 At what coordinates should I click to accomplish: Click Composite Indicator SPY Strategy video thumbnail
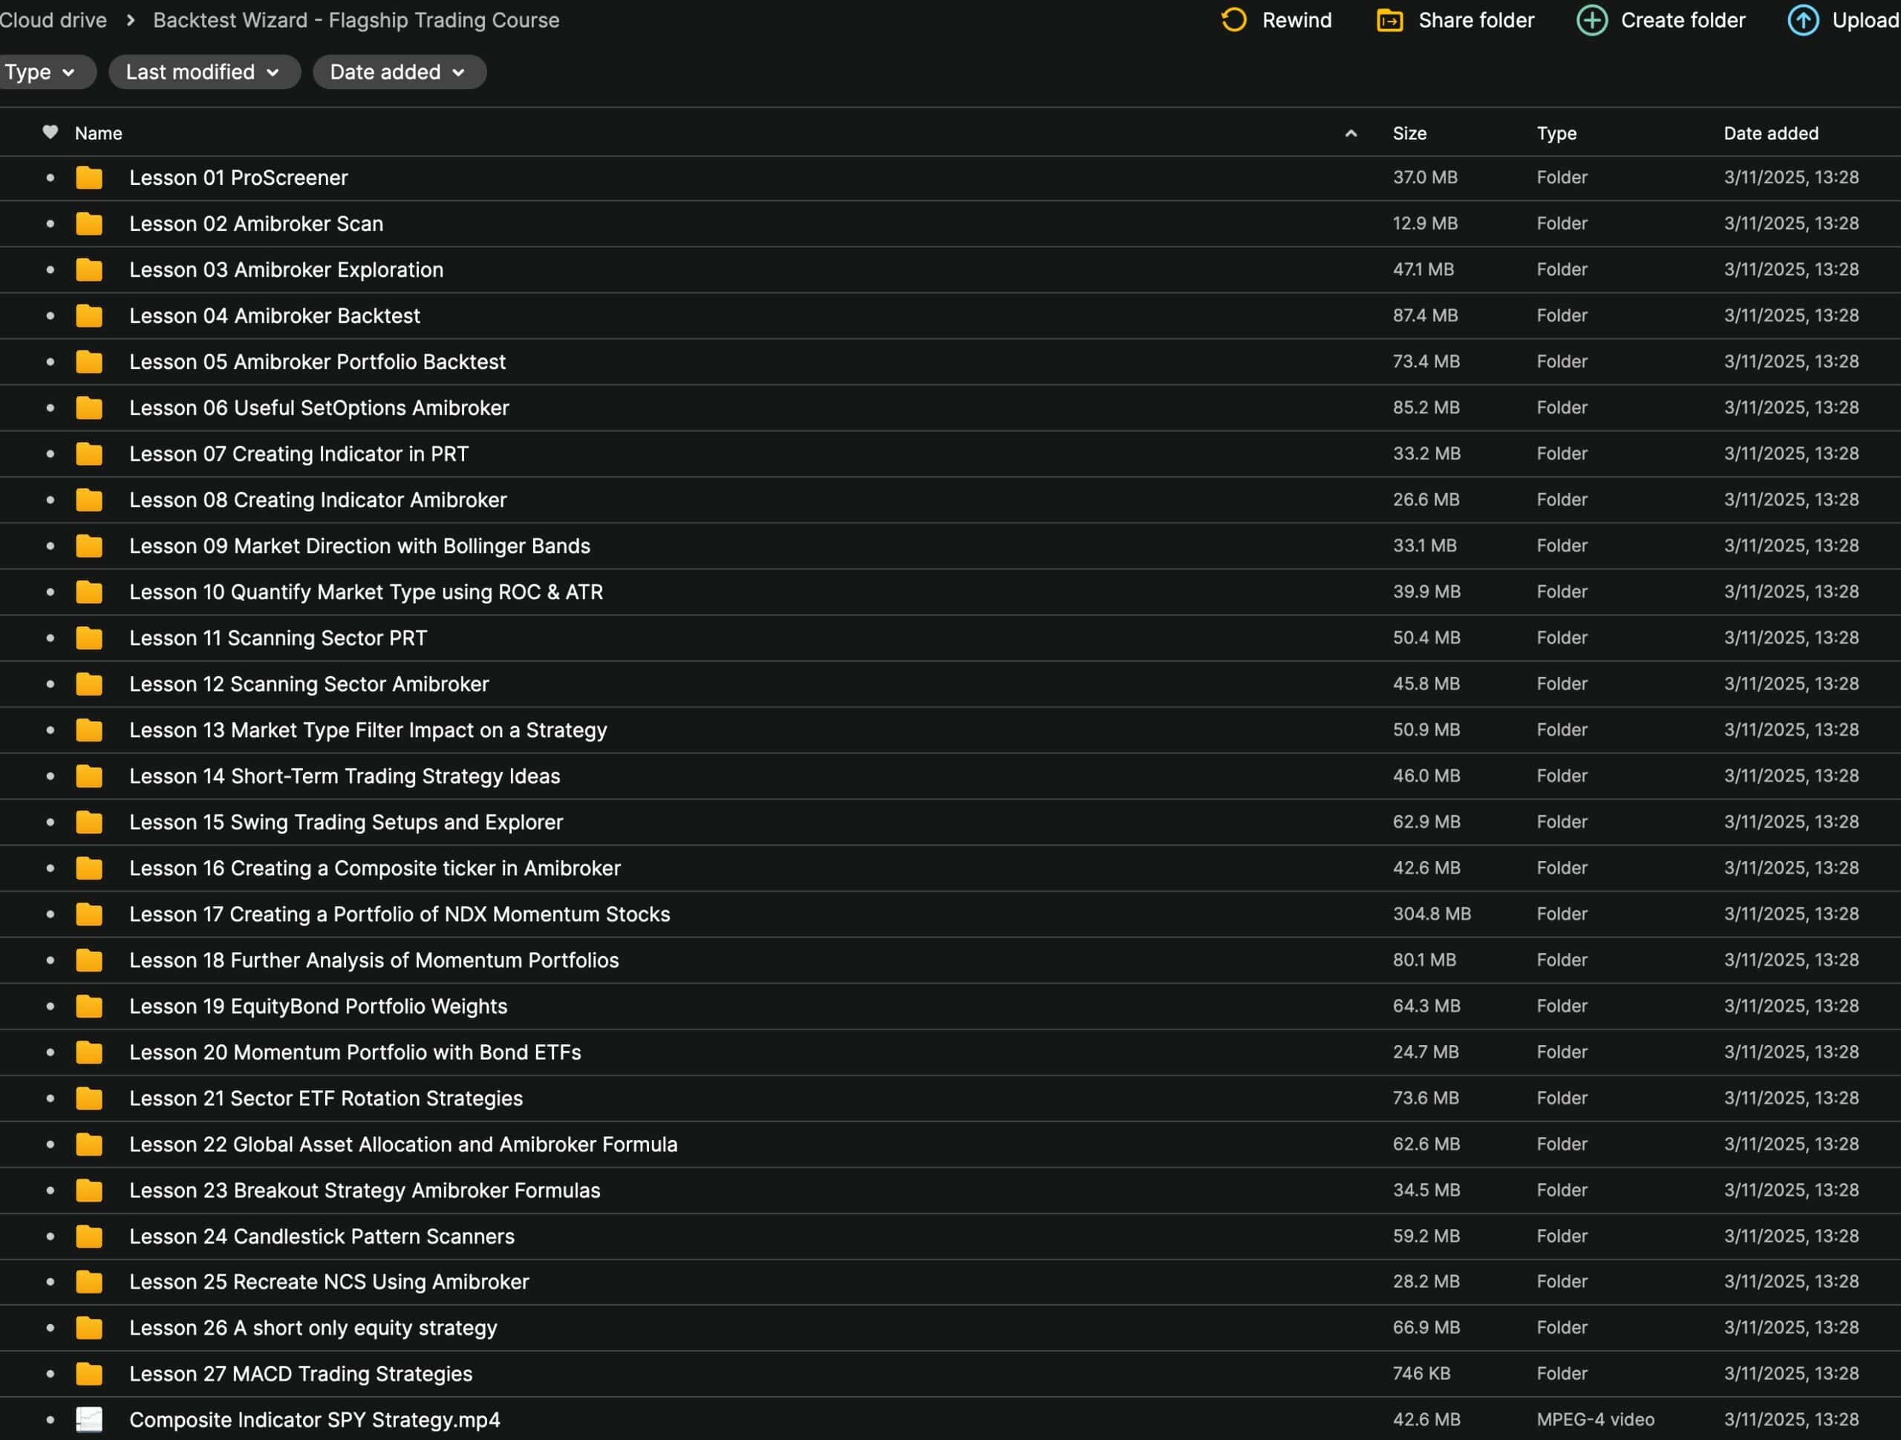pyautogui.click(x=88, y=1419)
